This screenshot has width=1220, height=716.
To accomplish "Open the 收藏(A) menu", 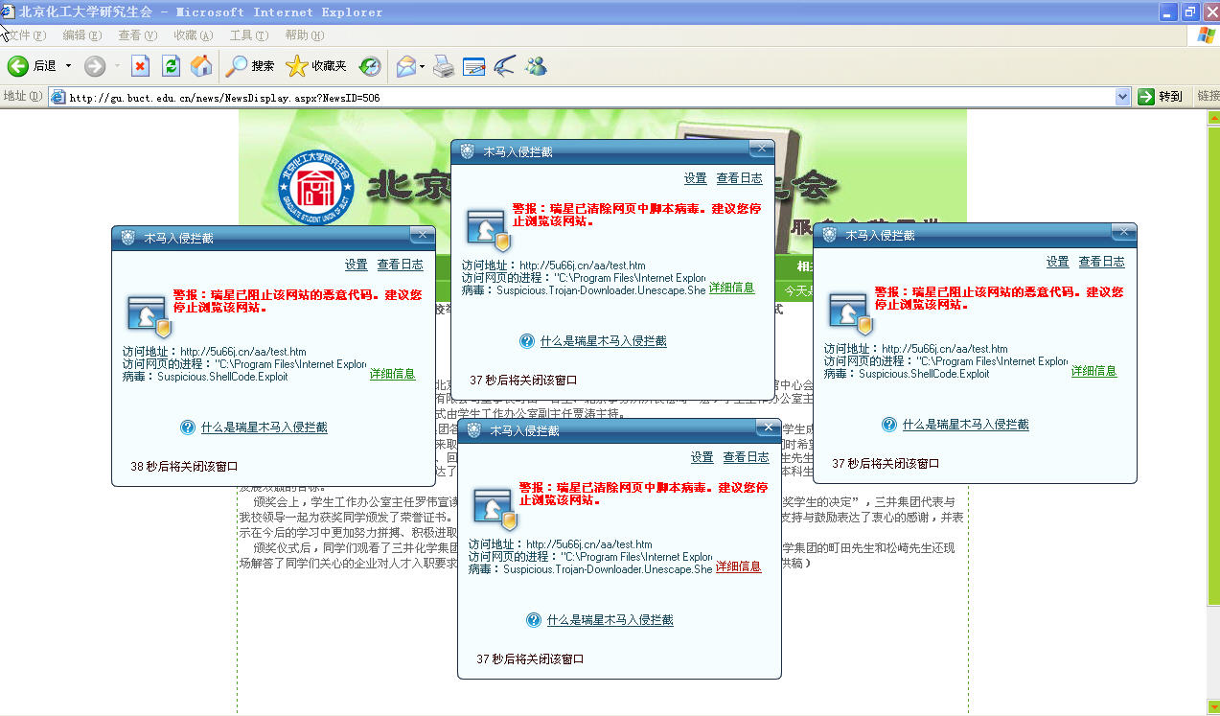I will (x=194, y=35).
